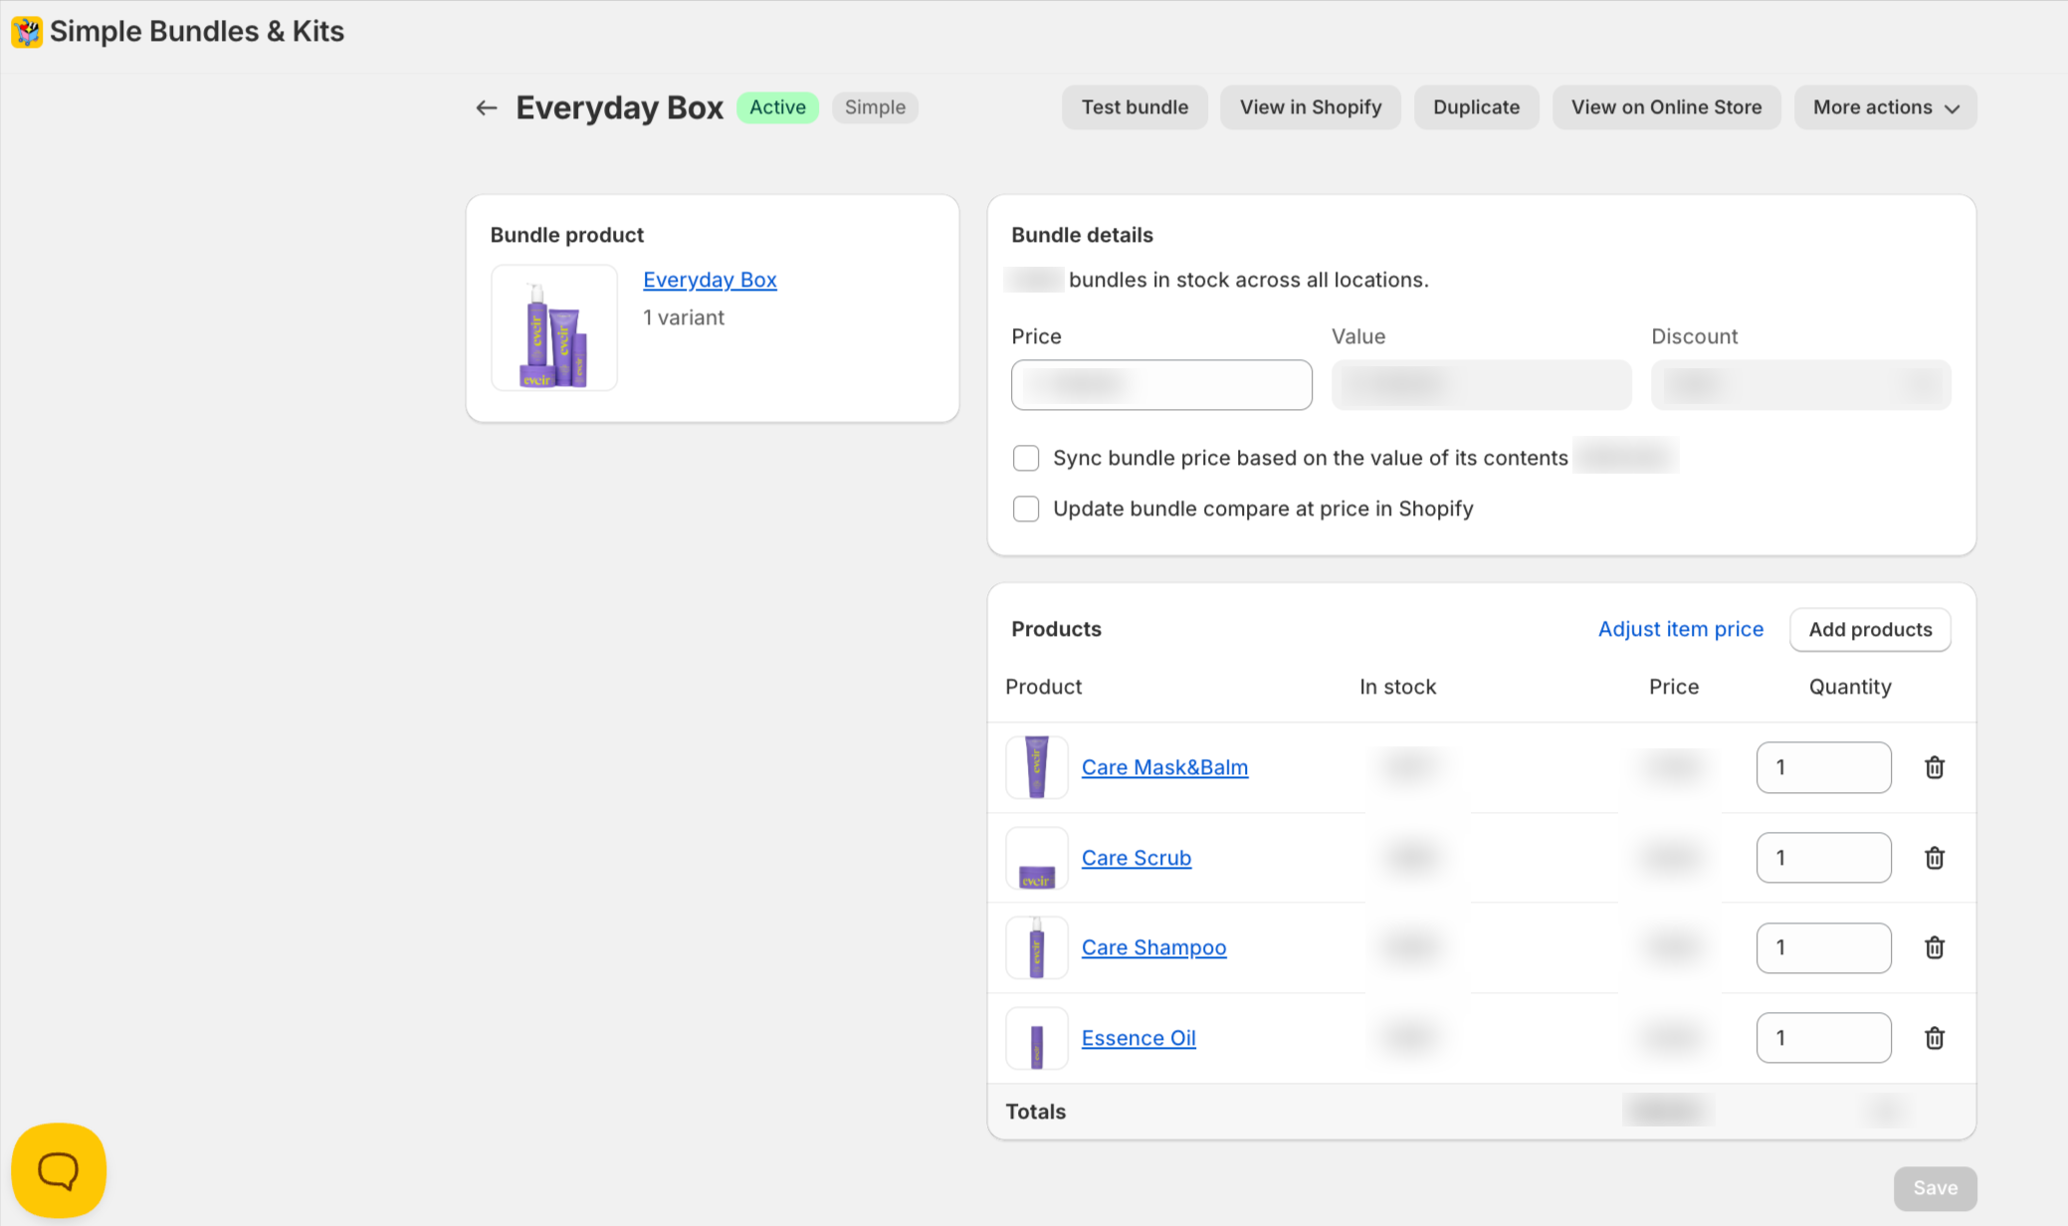Open View in Shopify

[1310, 107]
